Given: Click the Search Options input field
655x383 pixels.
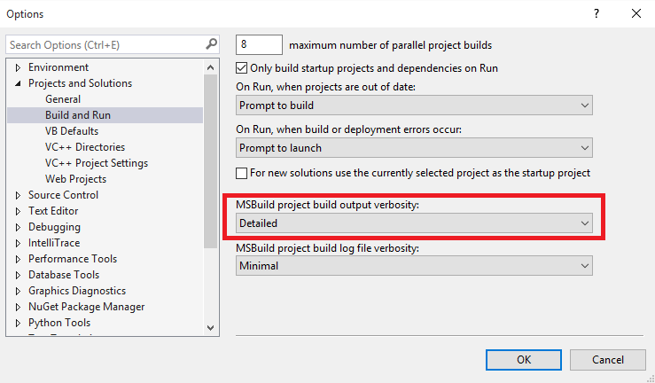Looking at the screenshot, I should point(105,44).
